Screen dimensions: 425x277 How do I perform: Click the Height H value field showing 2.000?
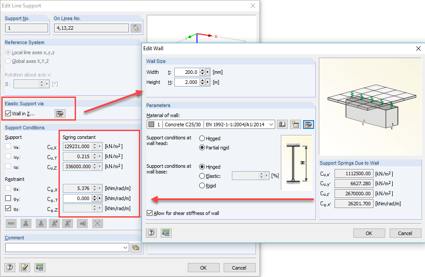click(187, 82)
